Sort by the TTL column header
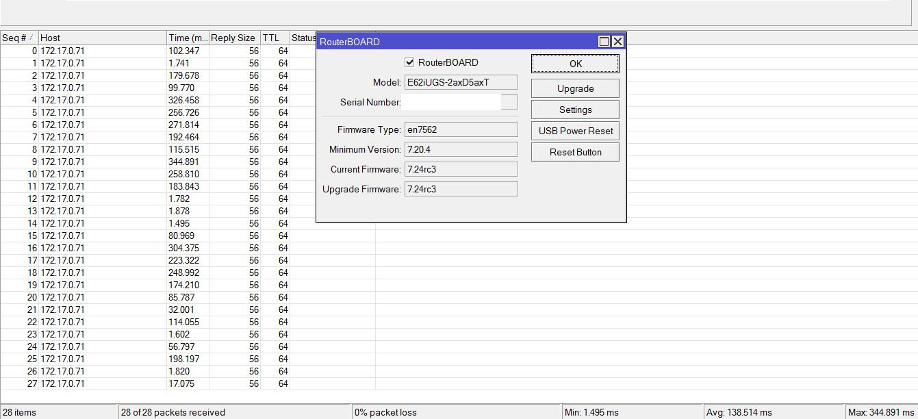 275,38
